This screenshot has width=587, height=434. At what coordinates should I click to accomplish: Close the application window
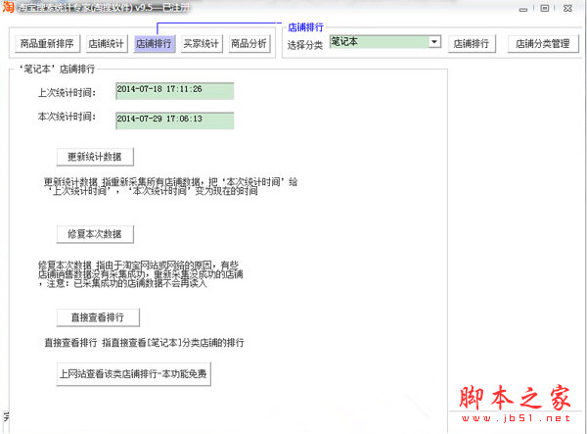click(567, 8)
